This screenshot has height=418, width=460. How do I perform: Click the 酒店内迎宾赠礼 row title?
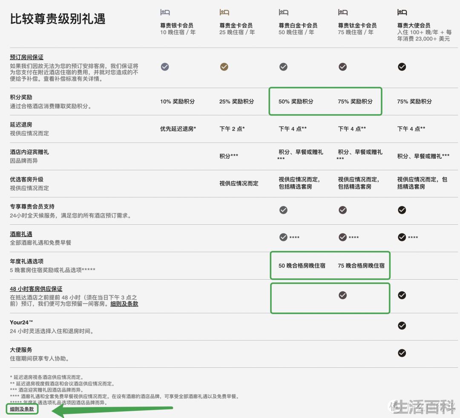[29, 152]
